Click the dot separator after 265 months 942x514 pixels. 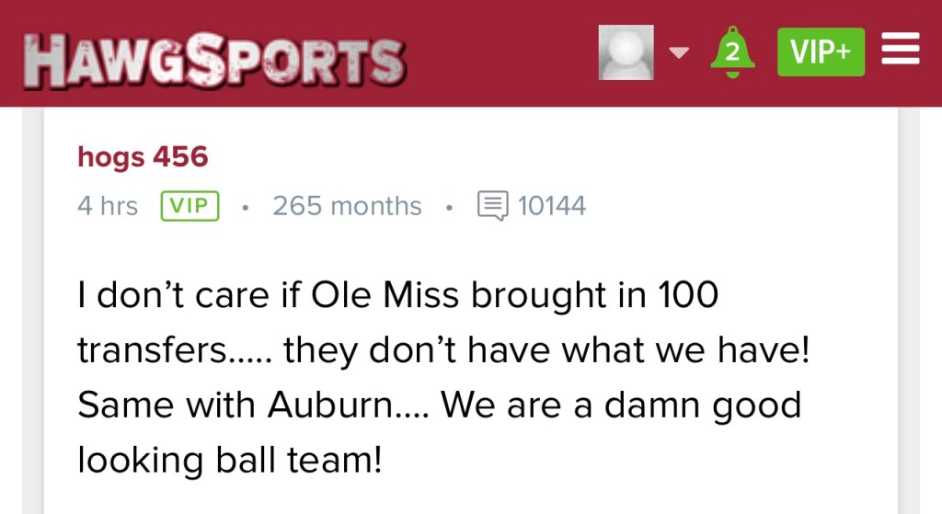448,207
